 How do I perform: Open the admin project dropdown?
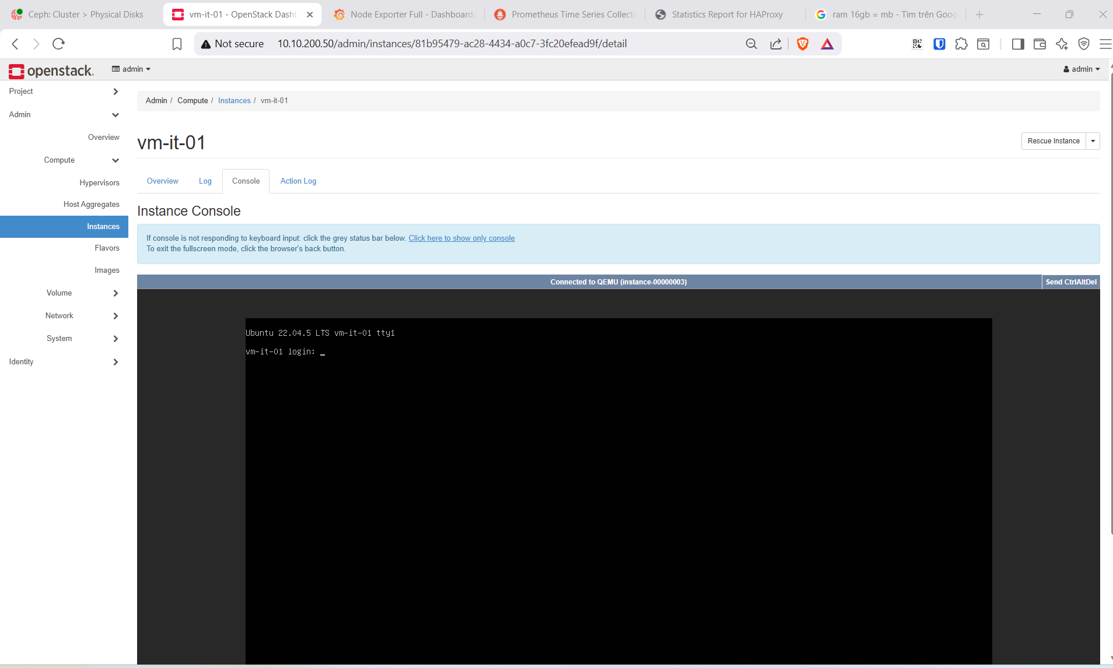(x=131, y=69)
